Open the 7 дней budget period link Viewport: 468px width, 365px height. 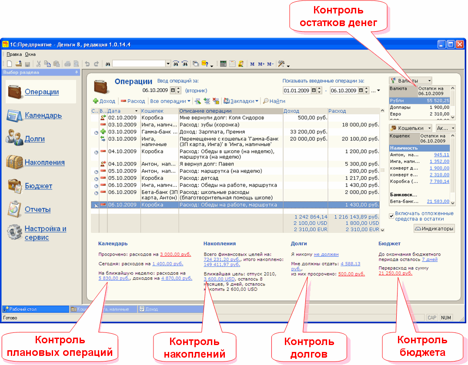tap(429, 259)
